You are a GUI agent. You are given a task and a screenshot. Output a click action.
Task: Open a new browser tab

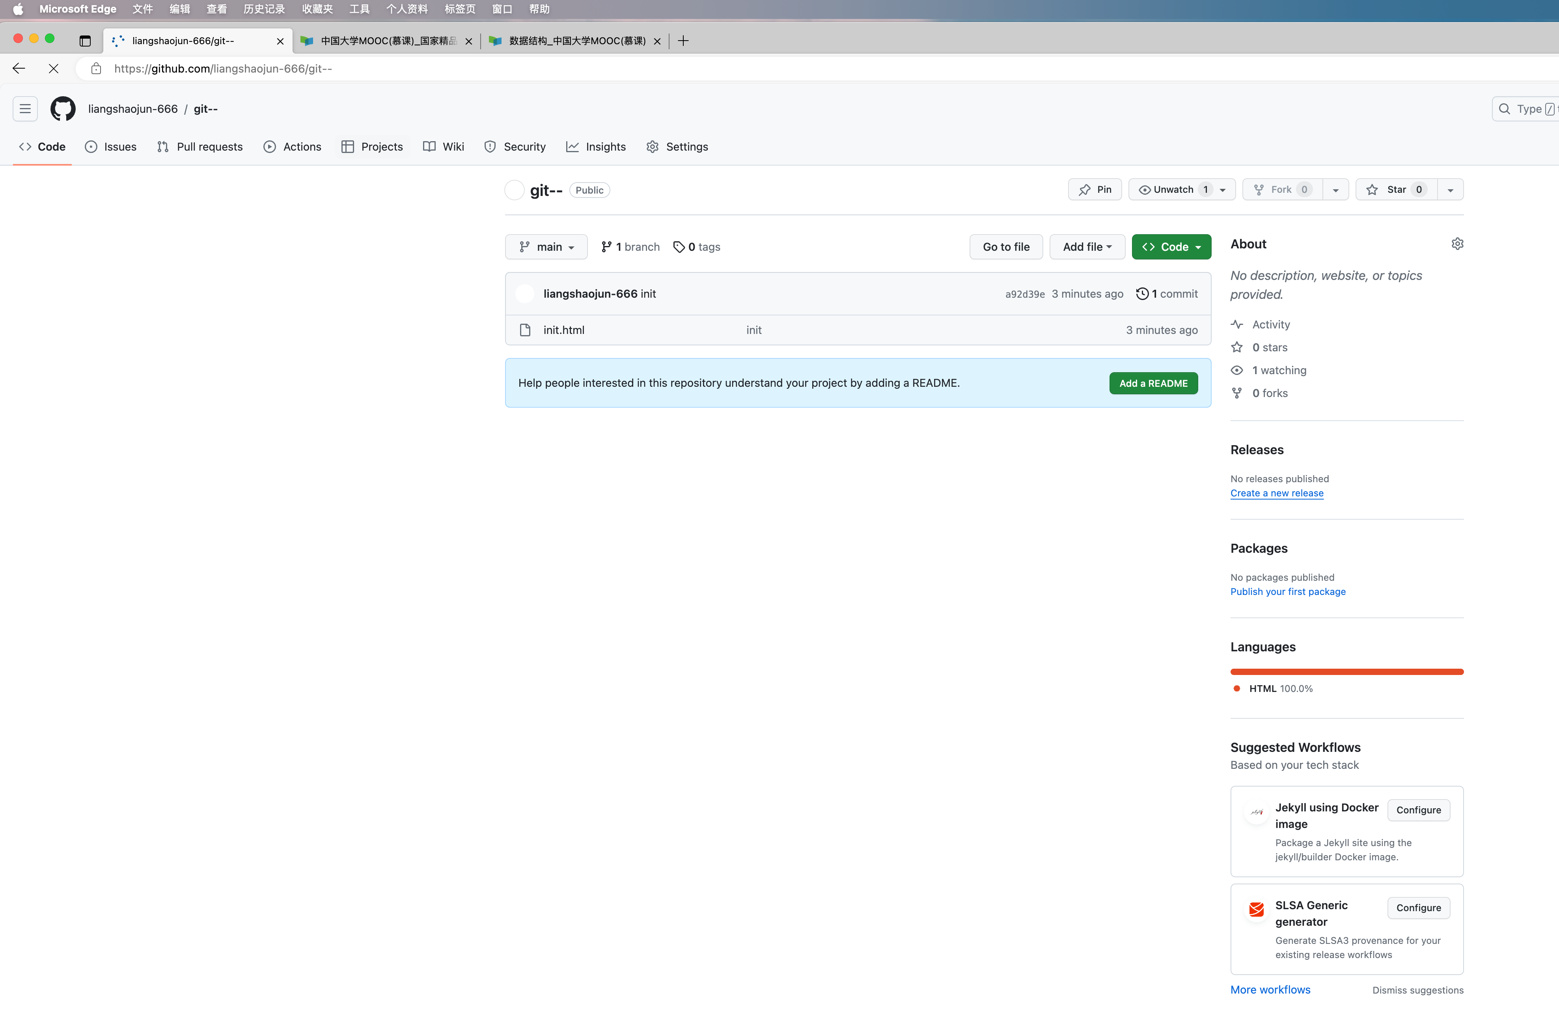click(x=683, y=41)
